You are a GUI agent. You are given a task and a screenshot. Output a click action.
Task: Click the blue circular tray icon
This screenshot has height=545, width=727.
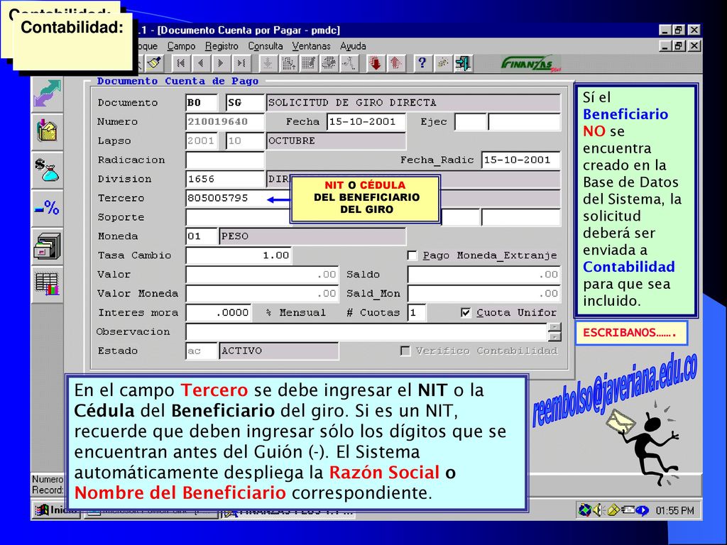click(x=642, y=510)
